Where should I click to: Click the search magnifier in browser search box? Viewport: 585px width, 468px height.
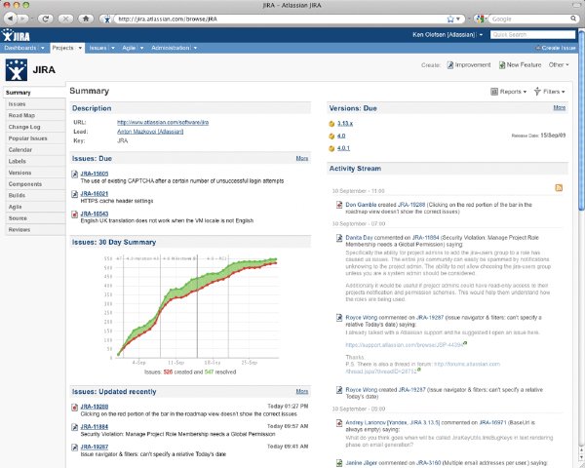573,19
